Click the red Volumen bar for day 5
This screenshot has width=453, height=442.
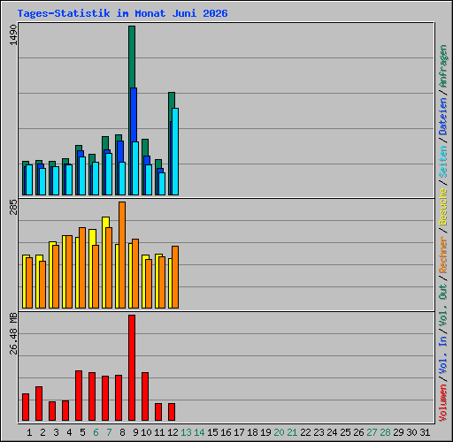pyautogui.click(x=79, y=395)
